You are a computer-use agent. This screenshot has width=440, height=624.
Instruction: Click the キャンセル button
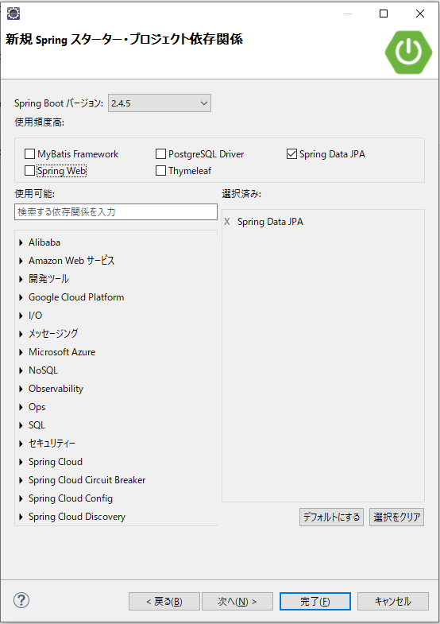click(393, 601)
